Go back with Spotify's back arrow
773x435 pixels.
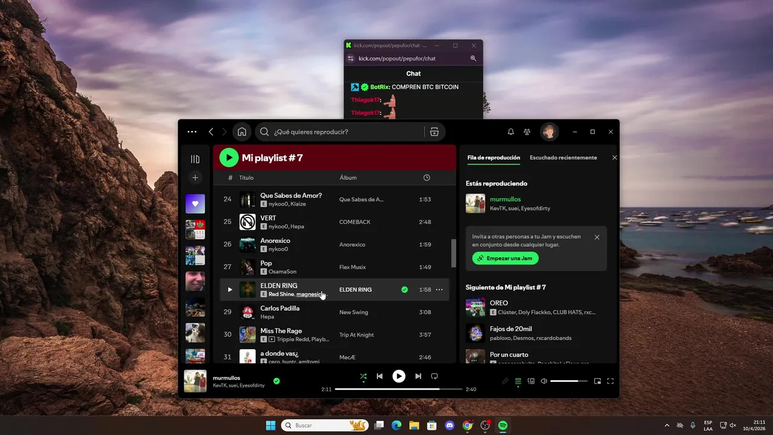point(211,132)
